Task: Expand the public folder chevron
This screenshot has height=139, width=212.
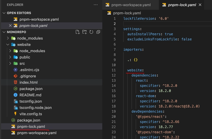Action: tap(10, 57)
